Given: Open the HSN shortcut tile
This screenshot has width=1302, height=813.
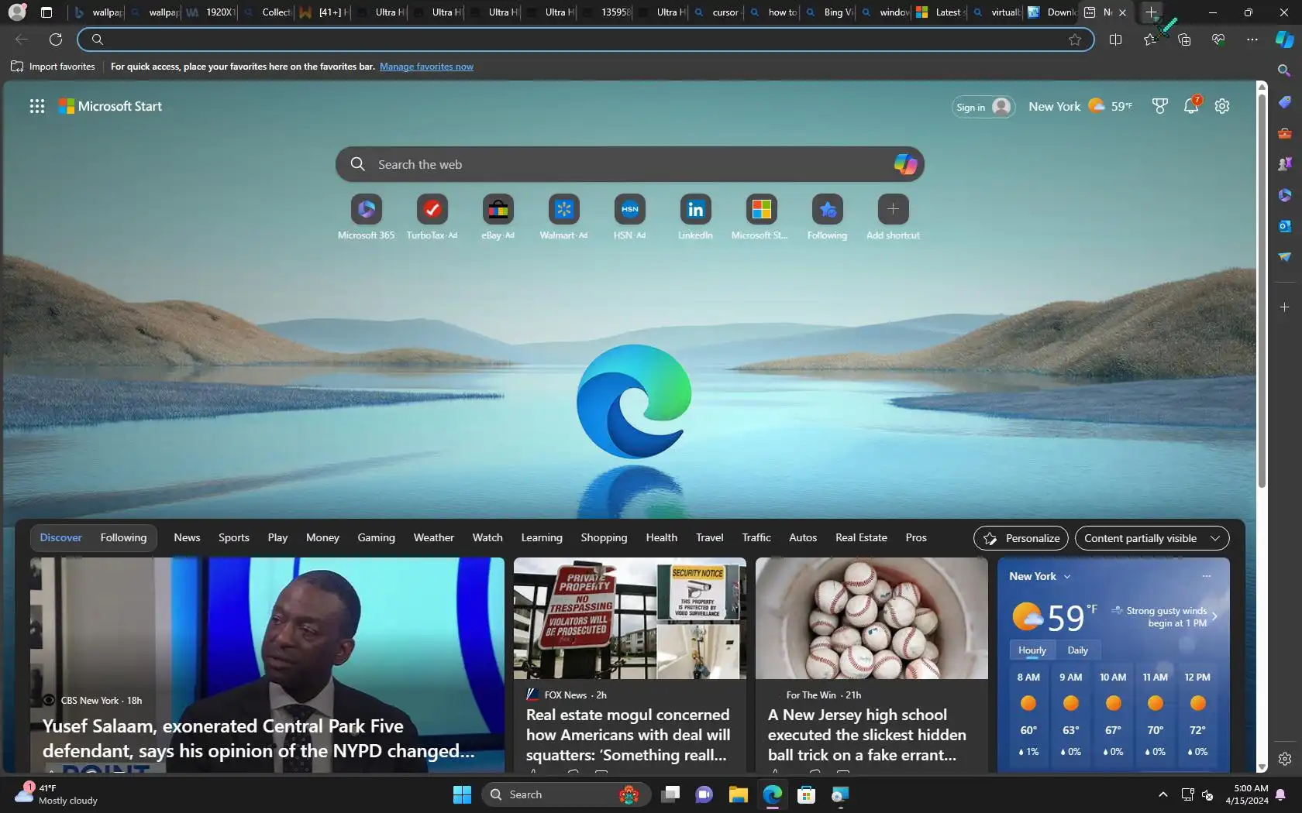Looking at the screenshot, I should [x=629, y=217].
